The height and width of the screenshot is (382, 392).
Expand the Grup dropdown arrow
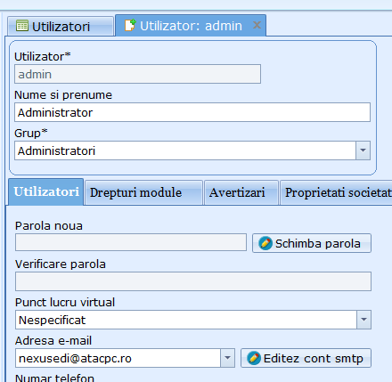tap(363, 150)
